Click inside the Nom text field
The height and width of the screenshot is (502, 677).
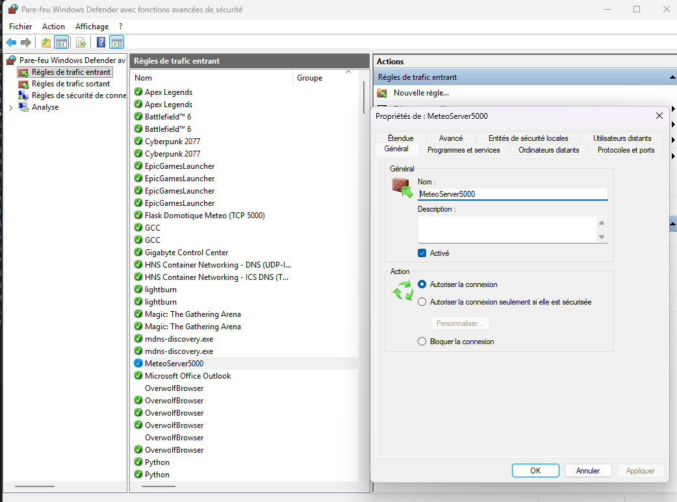click(x=513, y=194)
